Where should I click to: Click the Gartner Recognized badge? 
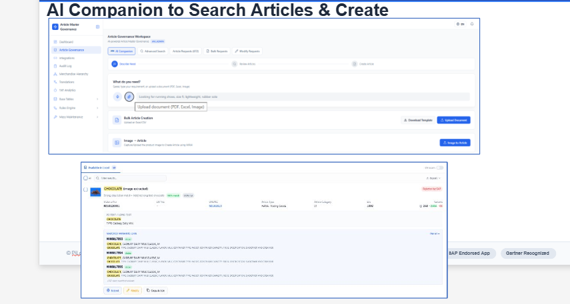point(528,253)
